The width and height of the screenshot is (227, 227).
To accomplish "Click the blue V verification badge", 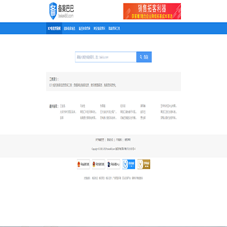I will (x=129, y=165).
